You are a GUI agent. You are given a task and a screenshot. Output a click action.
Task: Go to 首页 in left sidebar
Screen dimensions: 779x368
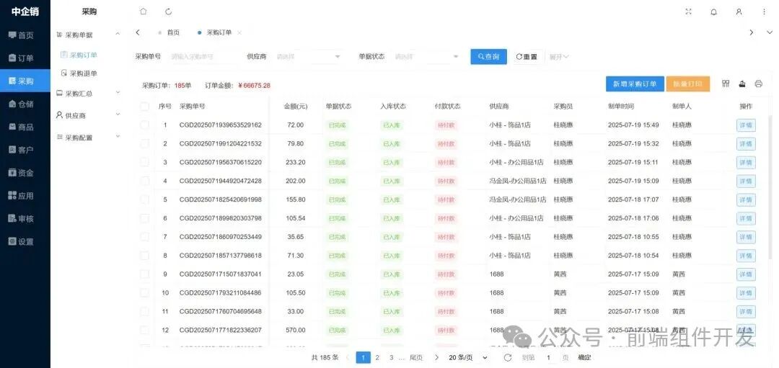pos(25,35)
